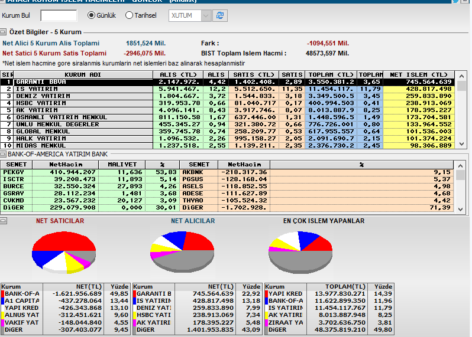Select the IS YATIRIM row
This screenshot has height=337, width=472.
click(x=227, y=89)
